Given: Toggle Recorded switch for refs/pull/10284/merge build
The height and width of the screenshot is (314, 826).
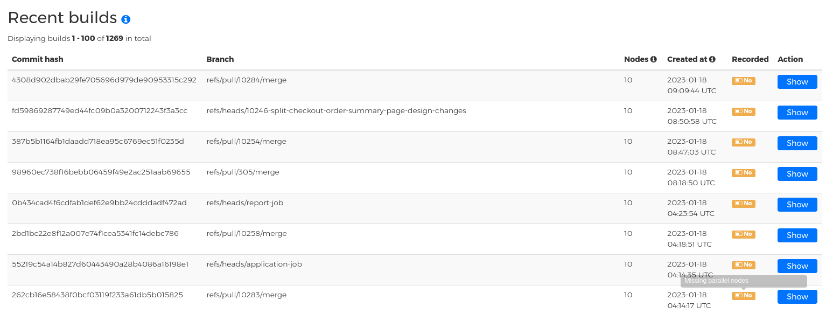Looking at the screenshot, I should pyautogui.click(x=743, y=81).
